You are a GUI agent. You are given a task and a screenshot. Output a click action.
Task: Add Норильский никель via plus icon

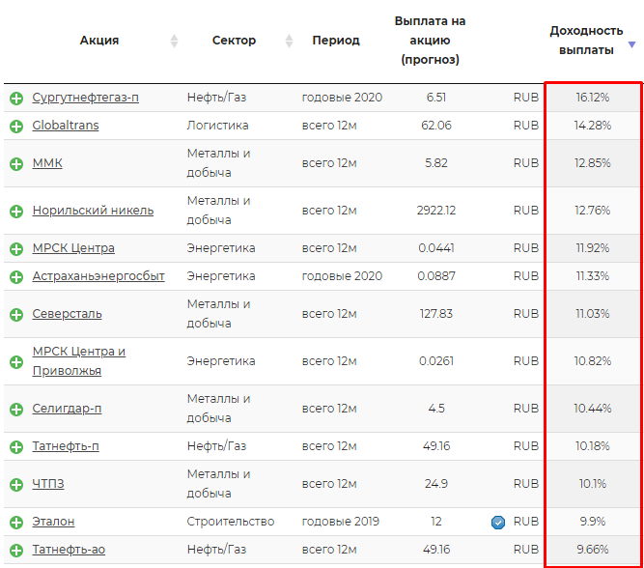point(16,212)
